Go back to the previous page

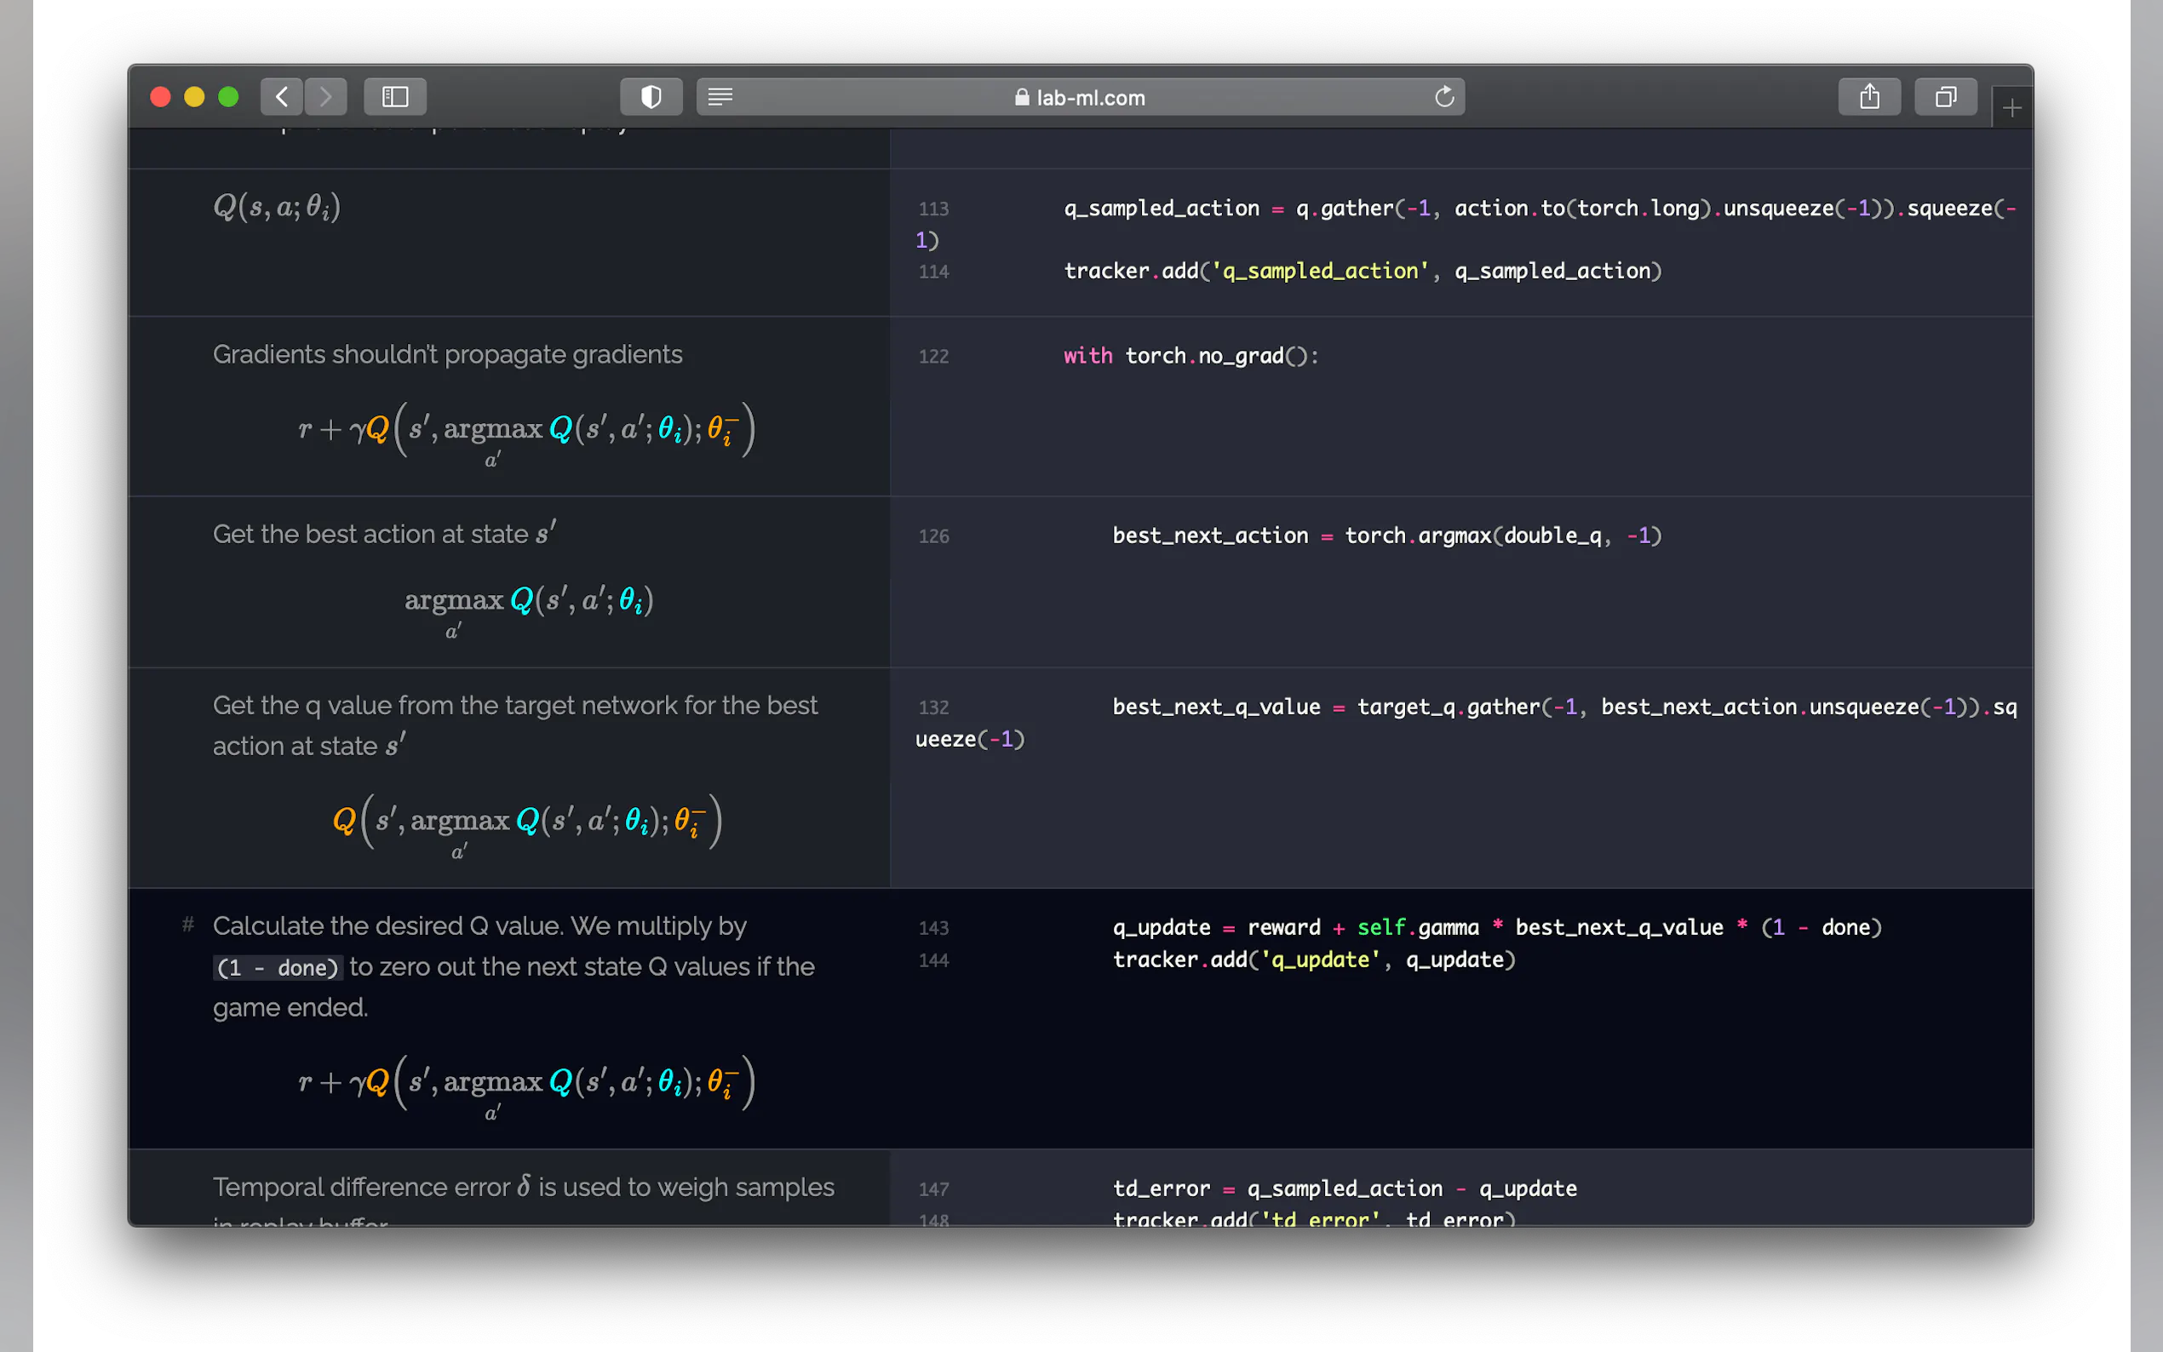(x=282, y=96)
